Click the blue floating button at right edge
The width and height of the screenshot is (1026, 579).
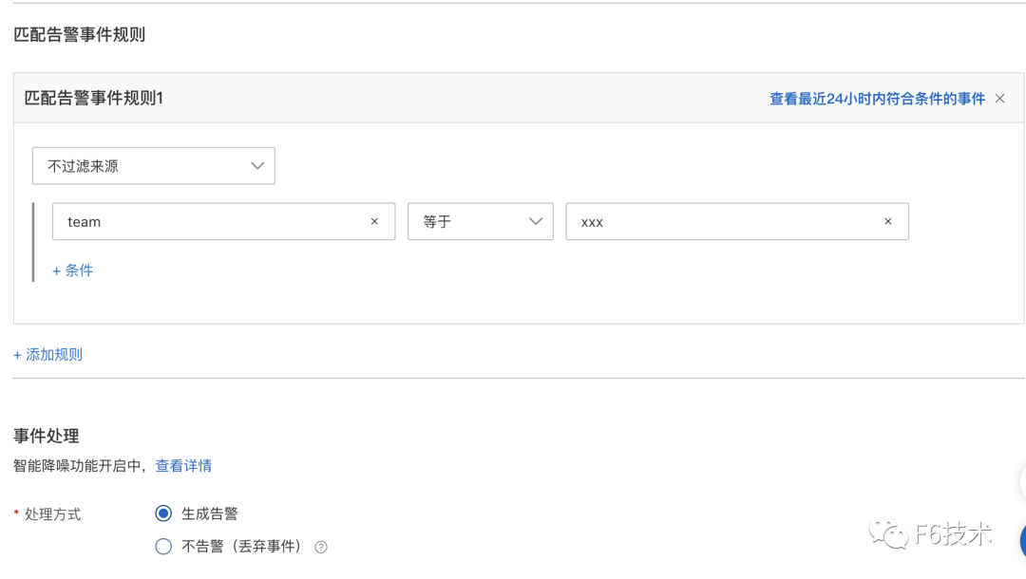point(1022,541)
